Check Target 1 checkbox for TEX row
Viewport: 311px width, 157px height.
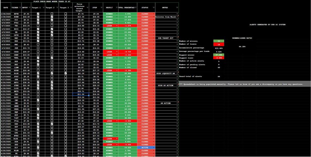(38, 26)
